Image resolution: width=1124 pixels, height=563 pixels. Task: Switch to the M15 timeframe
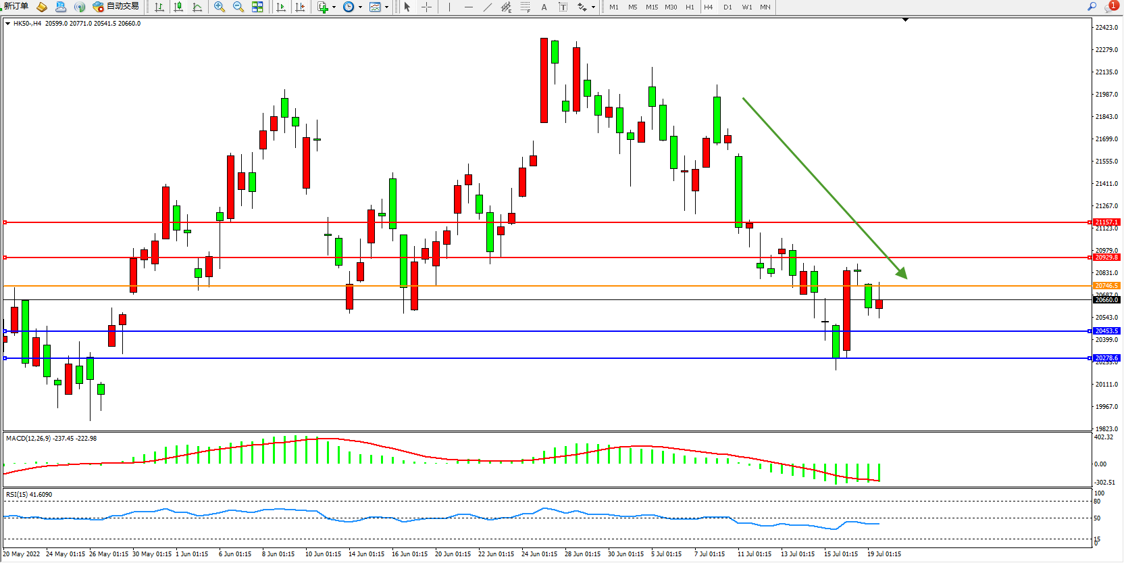(x=651, y=7)
